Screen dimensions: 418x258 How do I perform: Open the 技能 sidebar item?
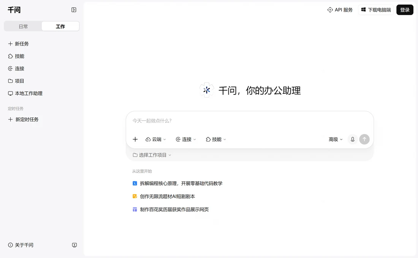click(x=16, y=56)
